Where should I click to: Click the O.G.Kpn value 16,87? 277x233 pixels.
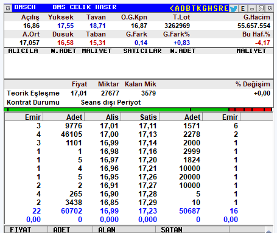[x=139, y=26]
